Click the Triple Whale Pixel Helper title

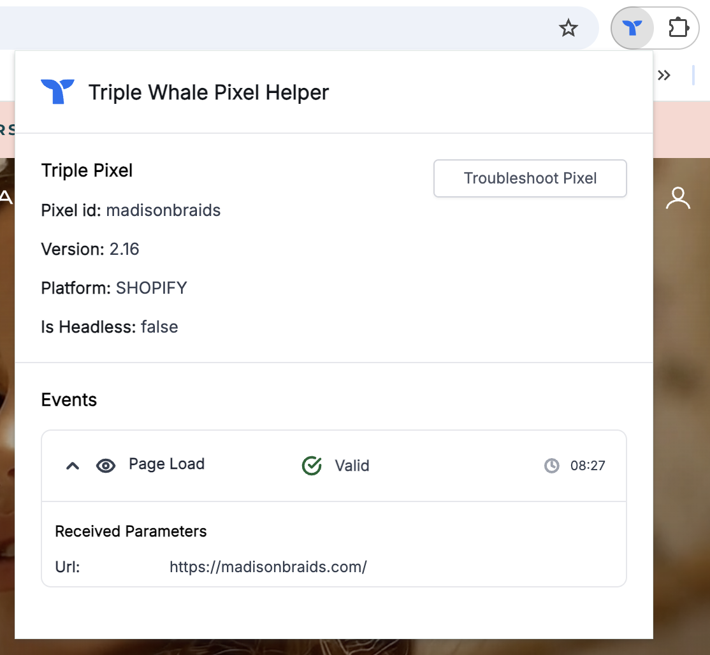click(209, 93)
